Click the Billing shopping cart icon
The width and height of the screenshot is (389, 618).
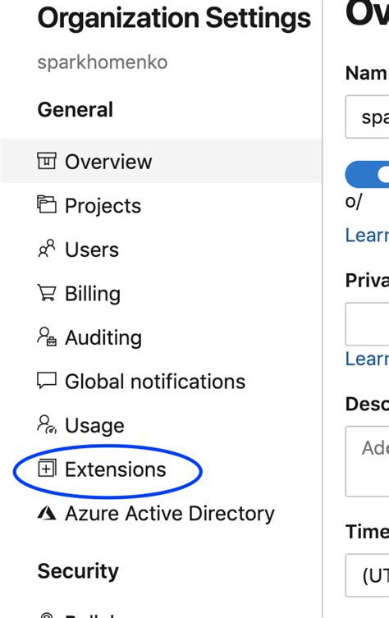pyautogui.click(x=47, y=293)
